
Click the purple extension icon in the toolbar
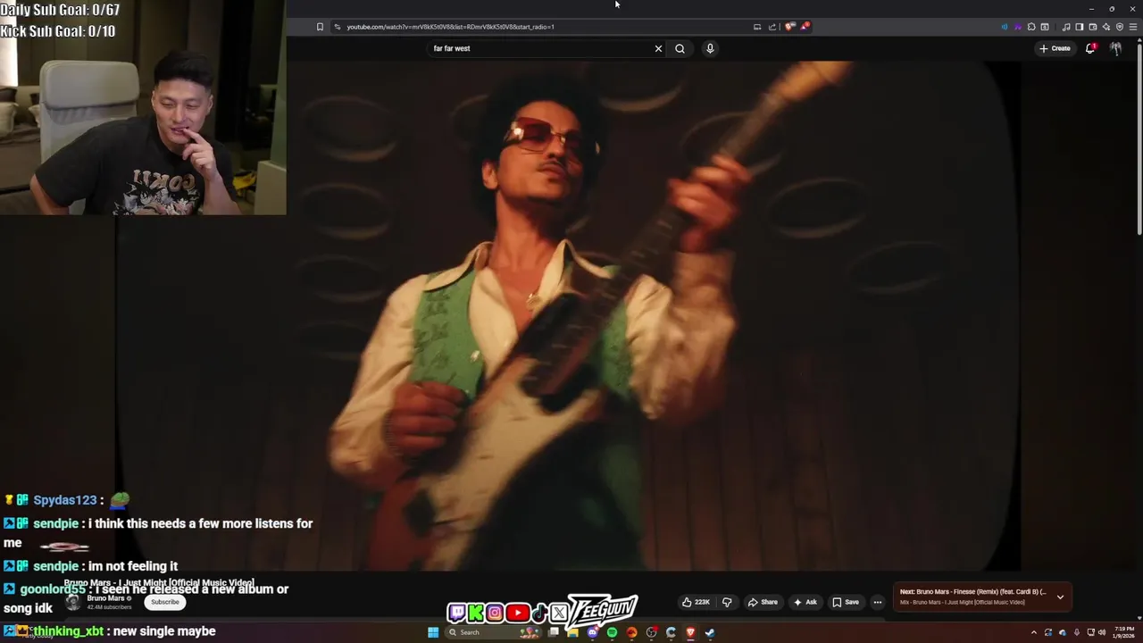point(1018,27)
